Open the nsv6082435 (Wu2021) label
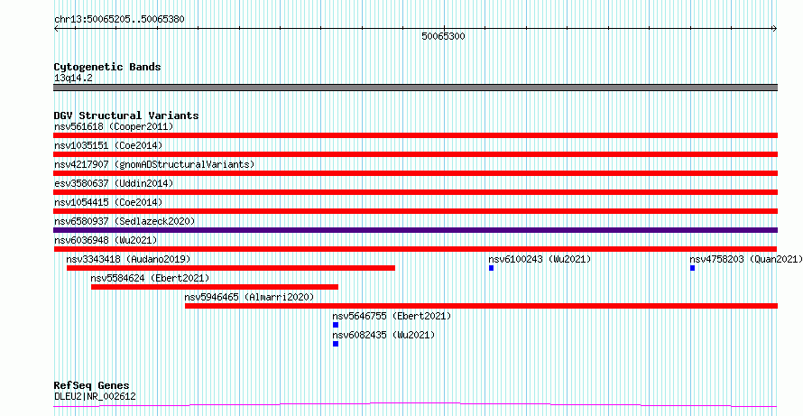Screen dimensions: 803x416 tap(383, 335)
